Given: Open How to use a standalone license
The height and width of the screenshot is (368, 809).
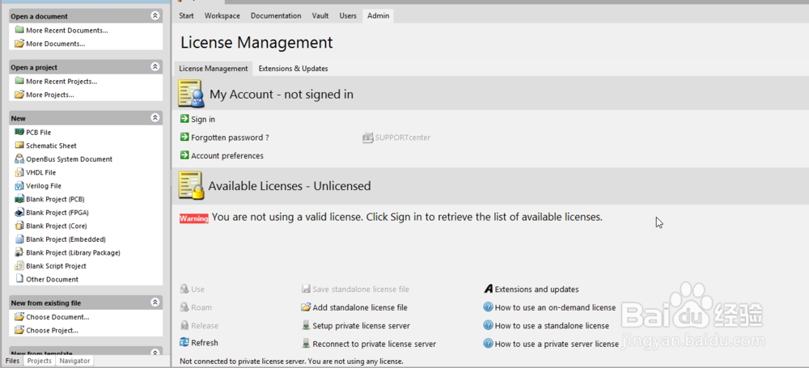Looking at the screenshot, I should (552, 326).
